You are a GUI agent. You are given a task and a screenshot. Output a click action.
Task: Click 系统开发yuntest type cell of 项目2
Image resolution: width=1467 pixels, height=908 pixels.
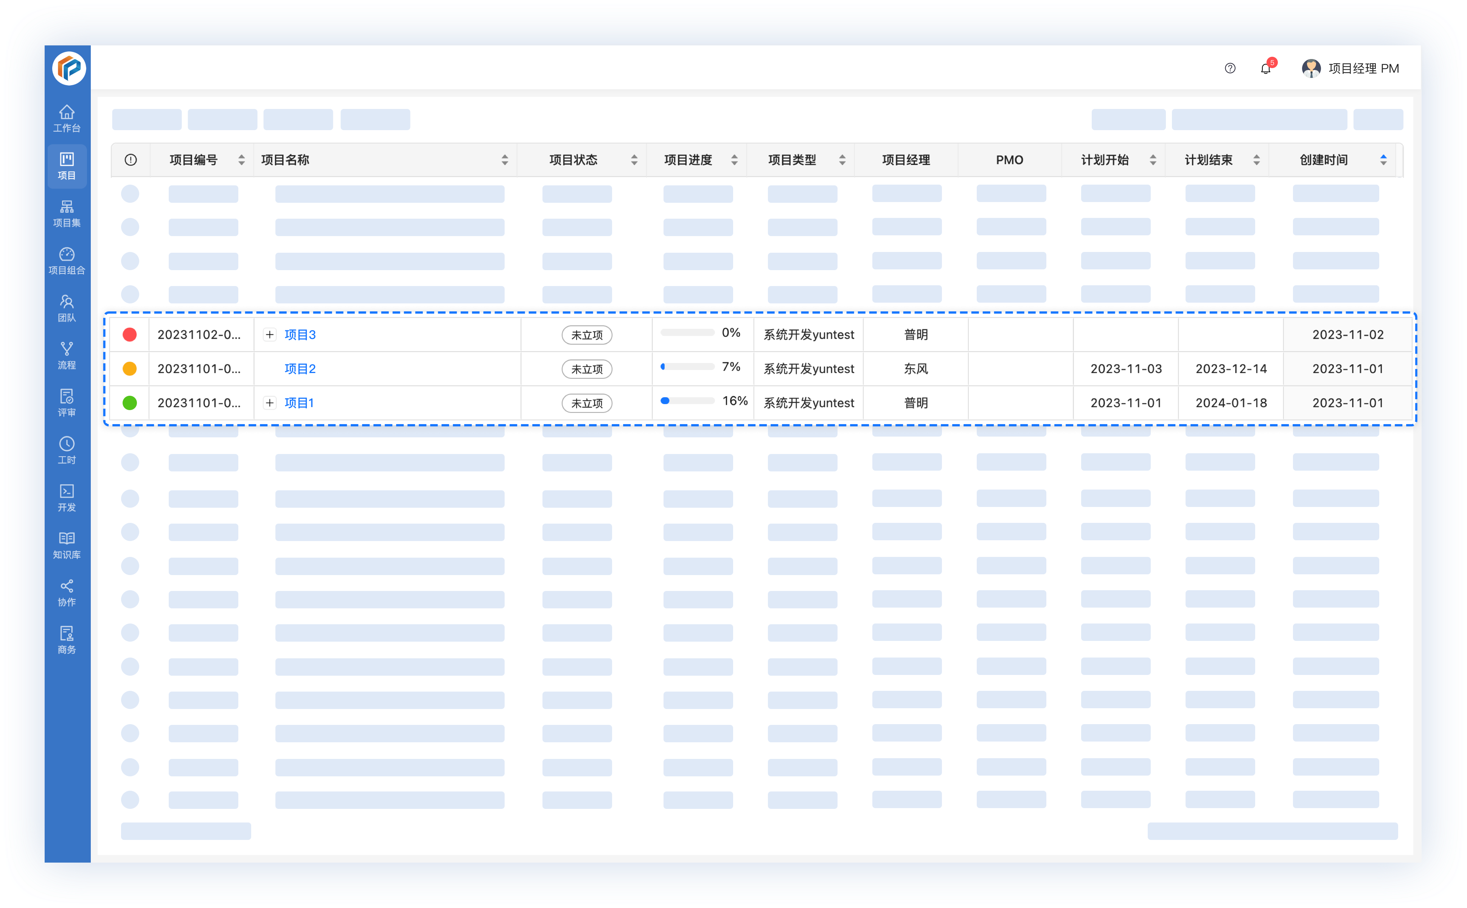808,369
